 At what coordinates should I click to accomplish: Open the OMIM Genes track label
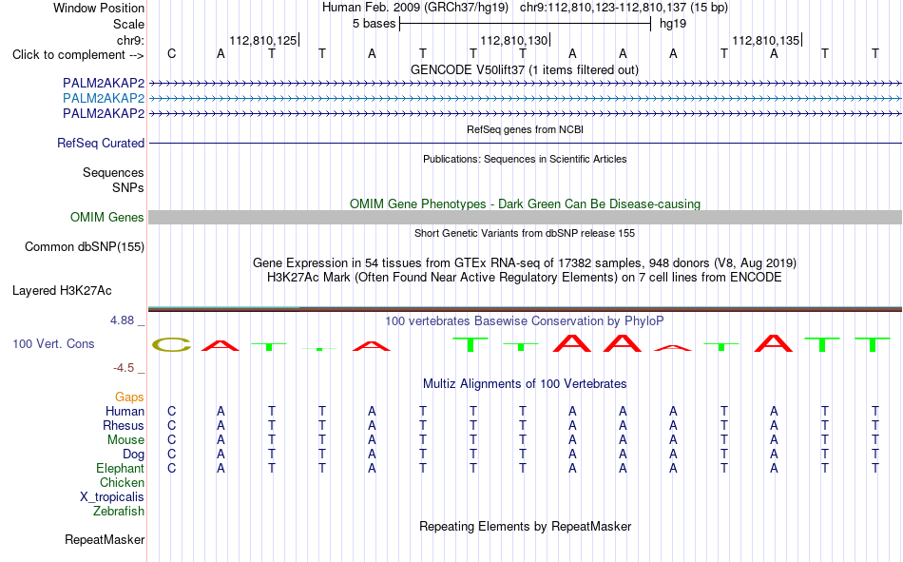point(106,218)
